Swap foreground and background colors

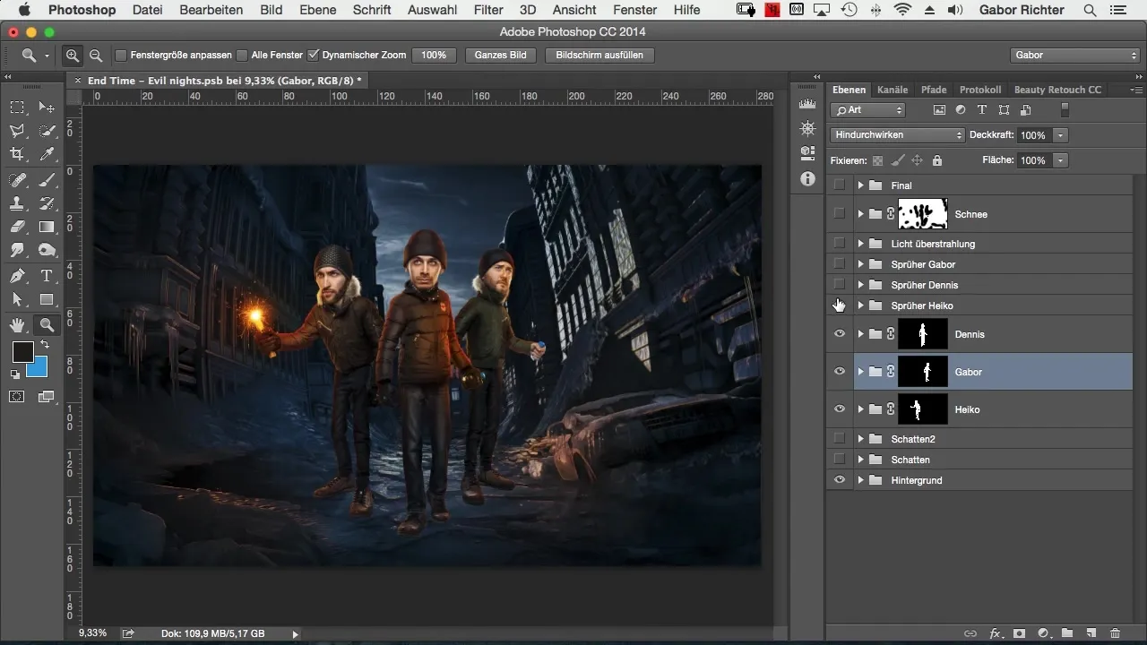pos(44,344)
